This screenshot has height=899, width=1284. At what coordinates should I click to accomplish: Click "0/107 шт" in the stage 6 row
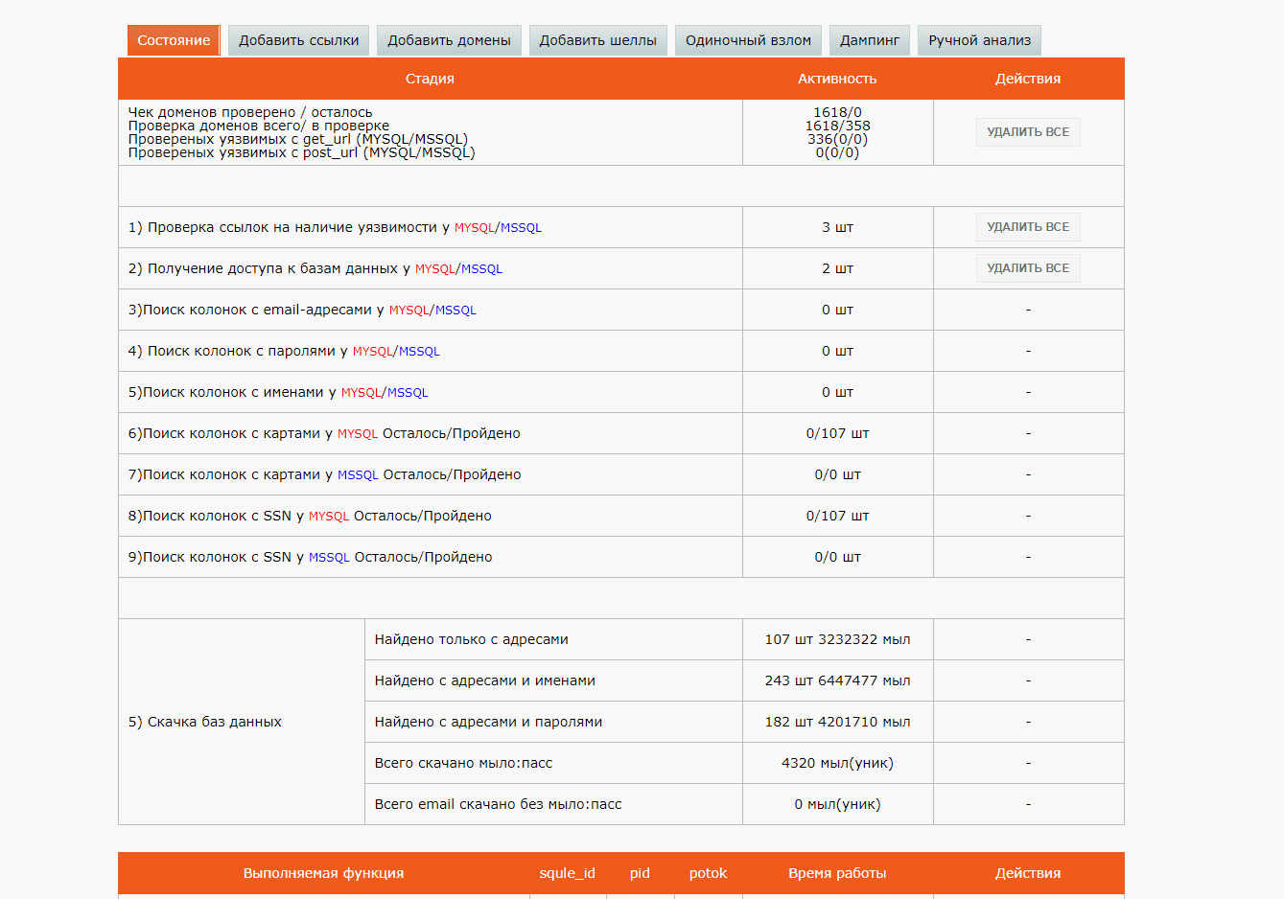pos(837,433)
